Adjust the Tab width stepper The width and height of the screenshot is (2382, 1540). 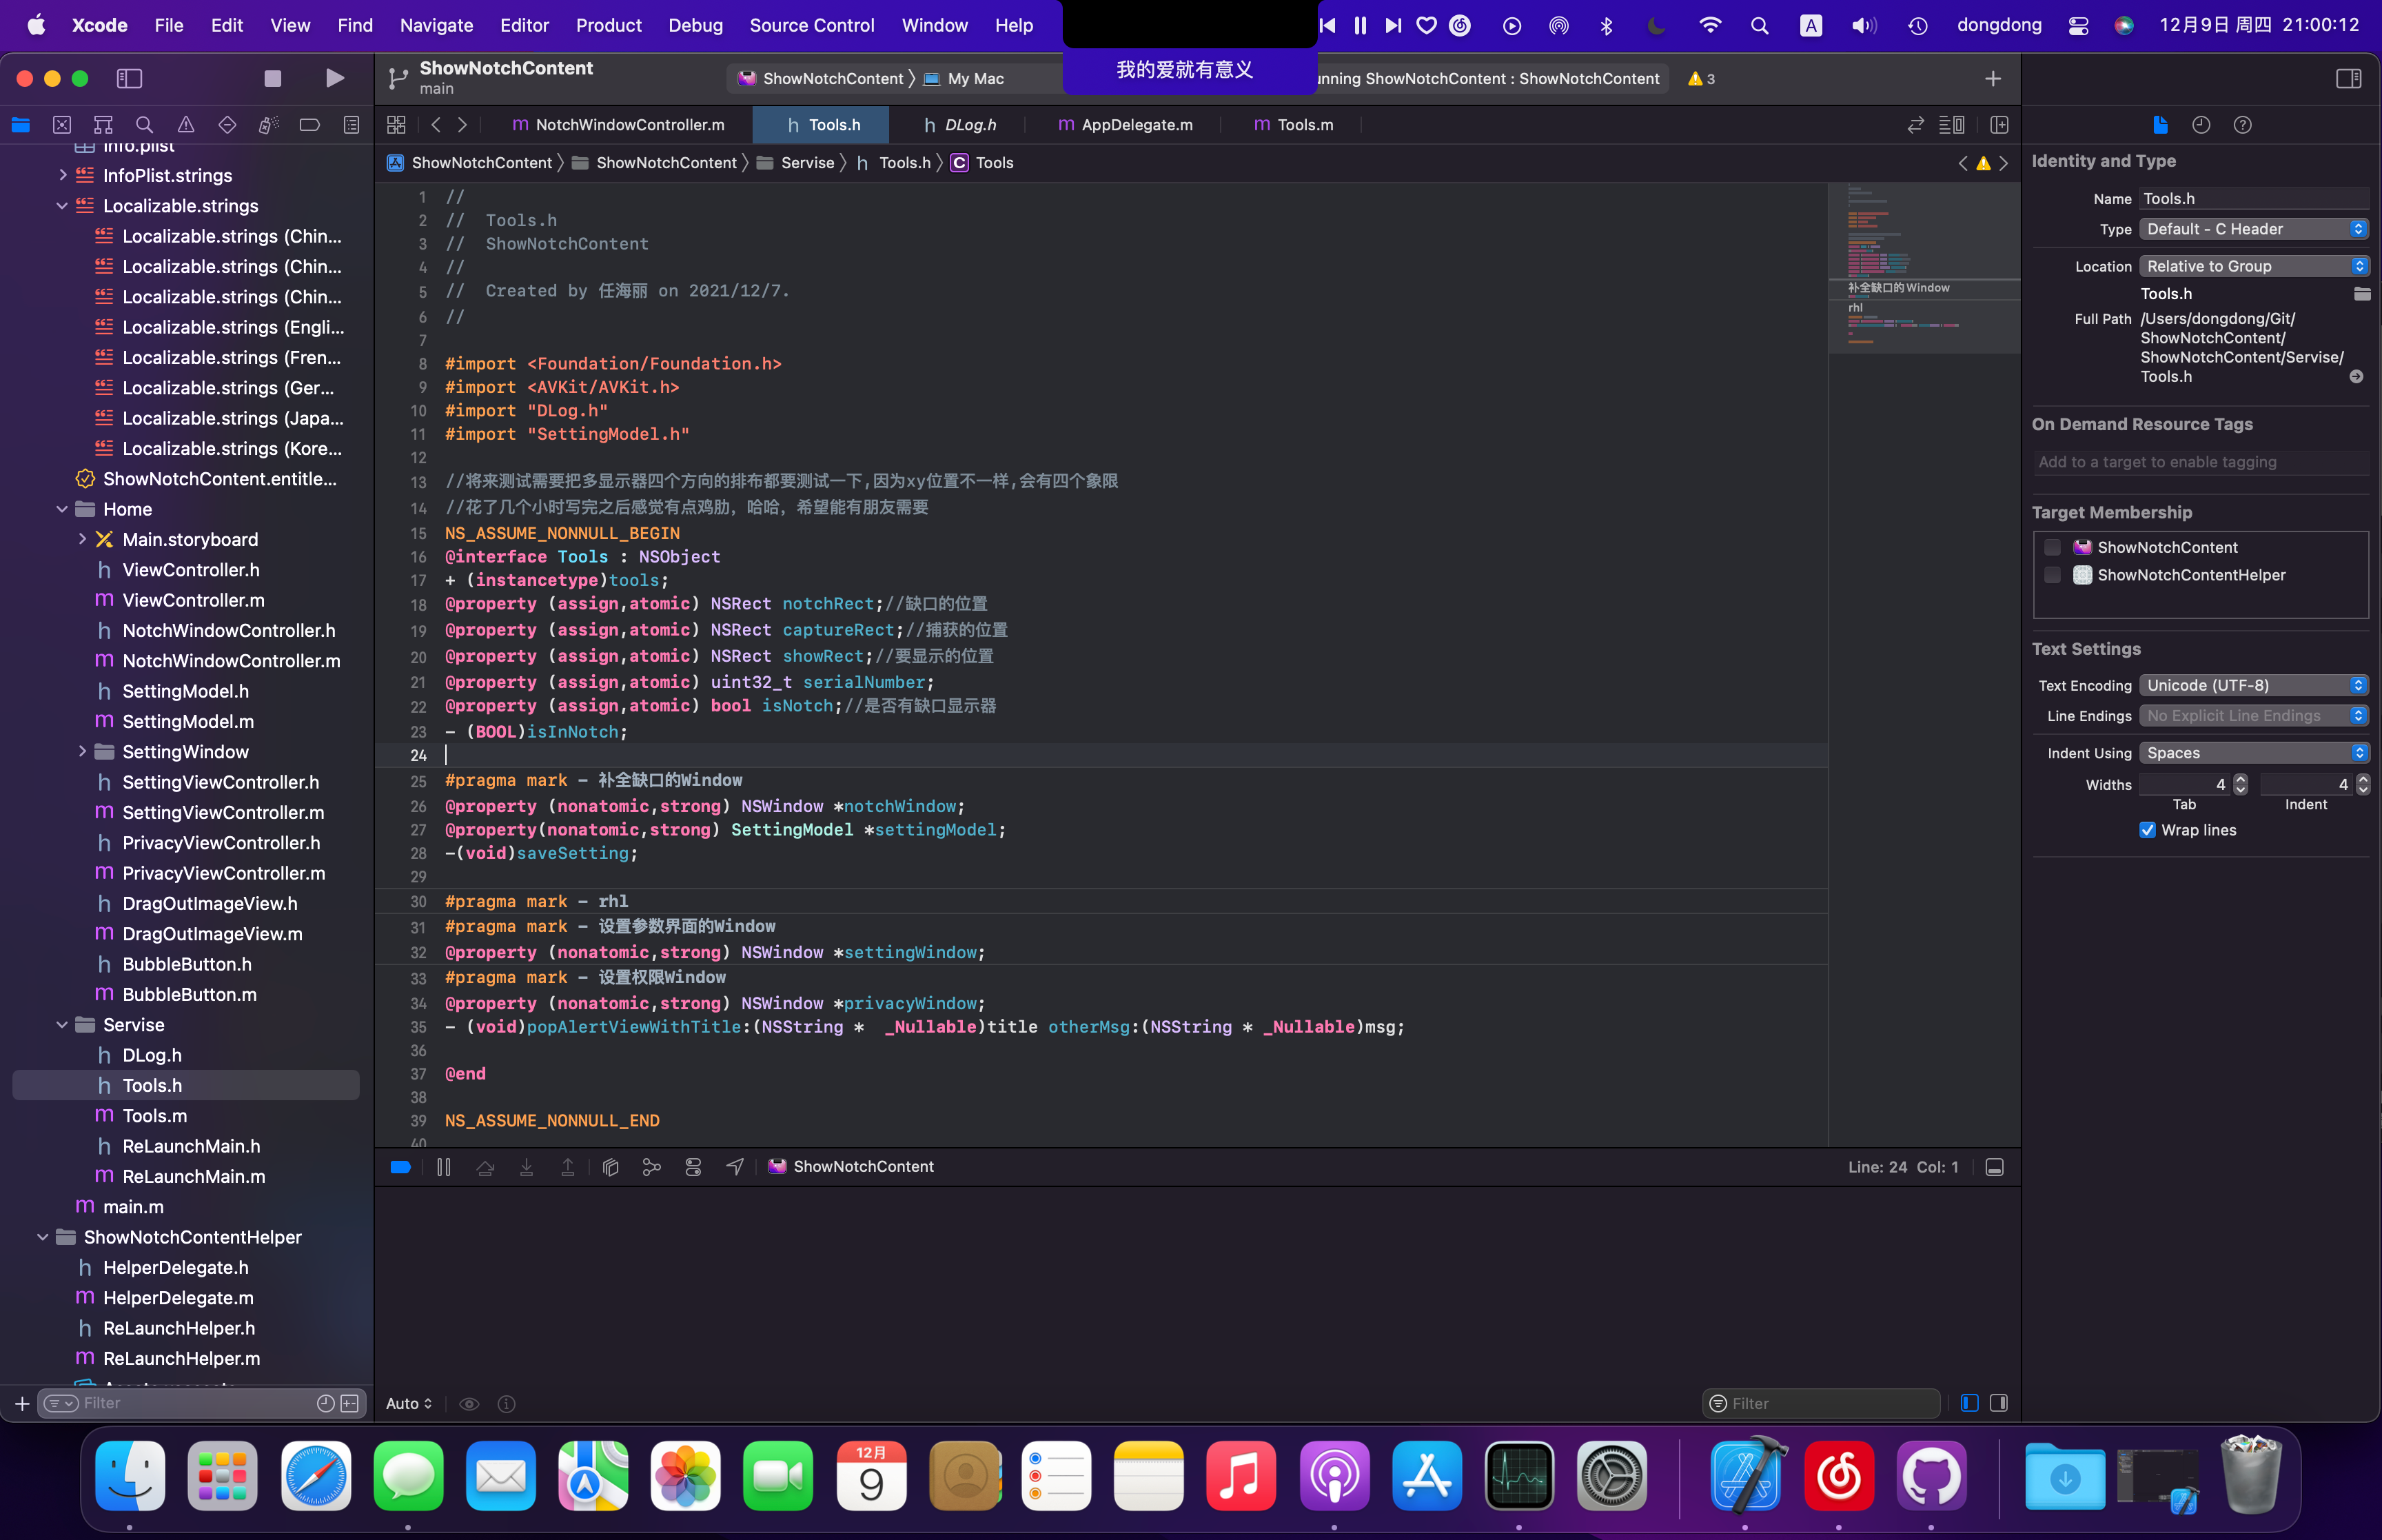[2240, 785]
